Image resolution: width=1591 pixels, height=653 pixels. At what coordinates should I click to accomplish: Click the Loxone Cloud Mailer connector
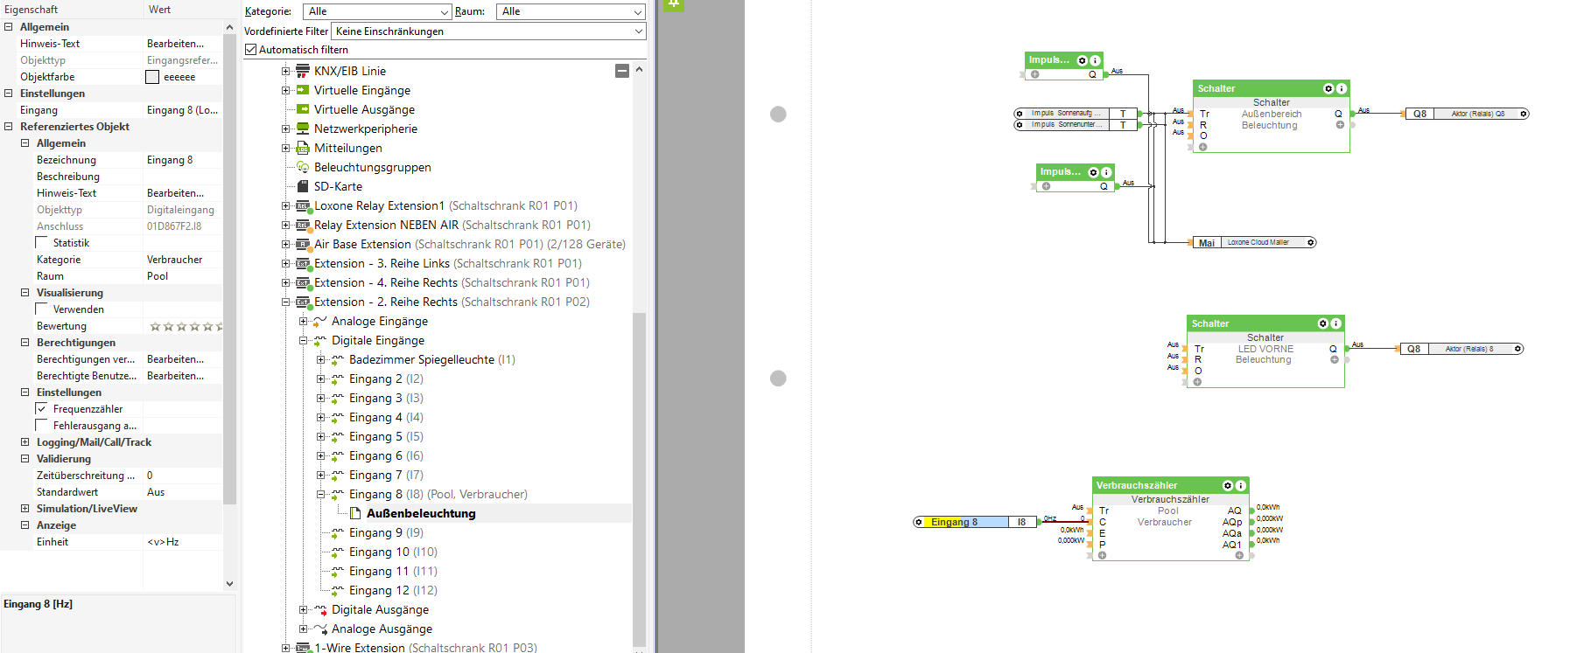point(1254,242)
